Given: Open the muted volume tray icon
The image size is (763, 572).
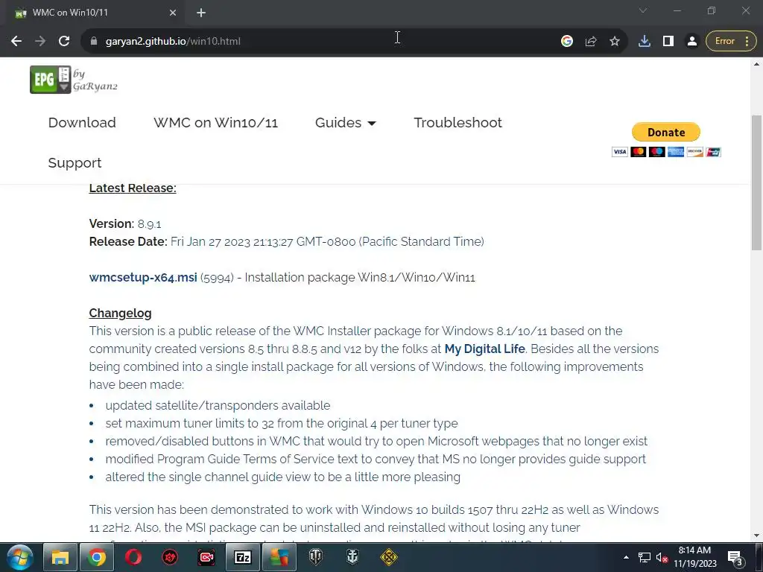Looking at the screenshot, I should pyautogui.click(x=662, y=557).
